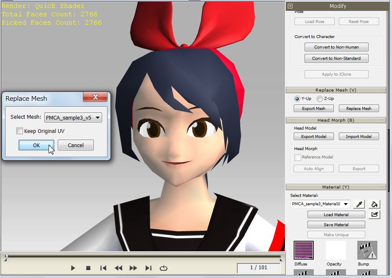
Task: Click the Reset Pose button
Action: point(359,21)
